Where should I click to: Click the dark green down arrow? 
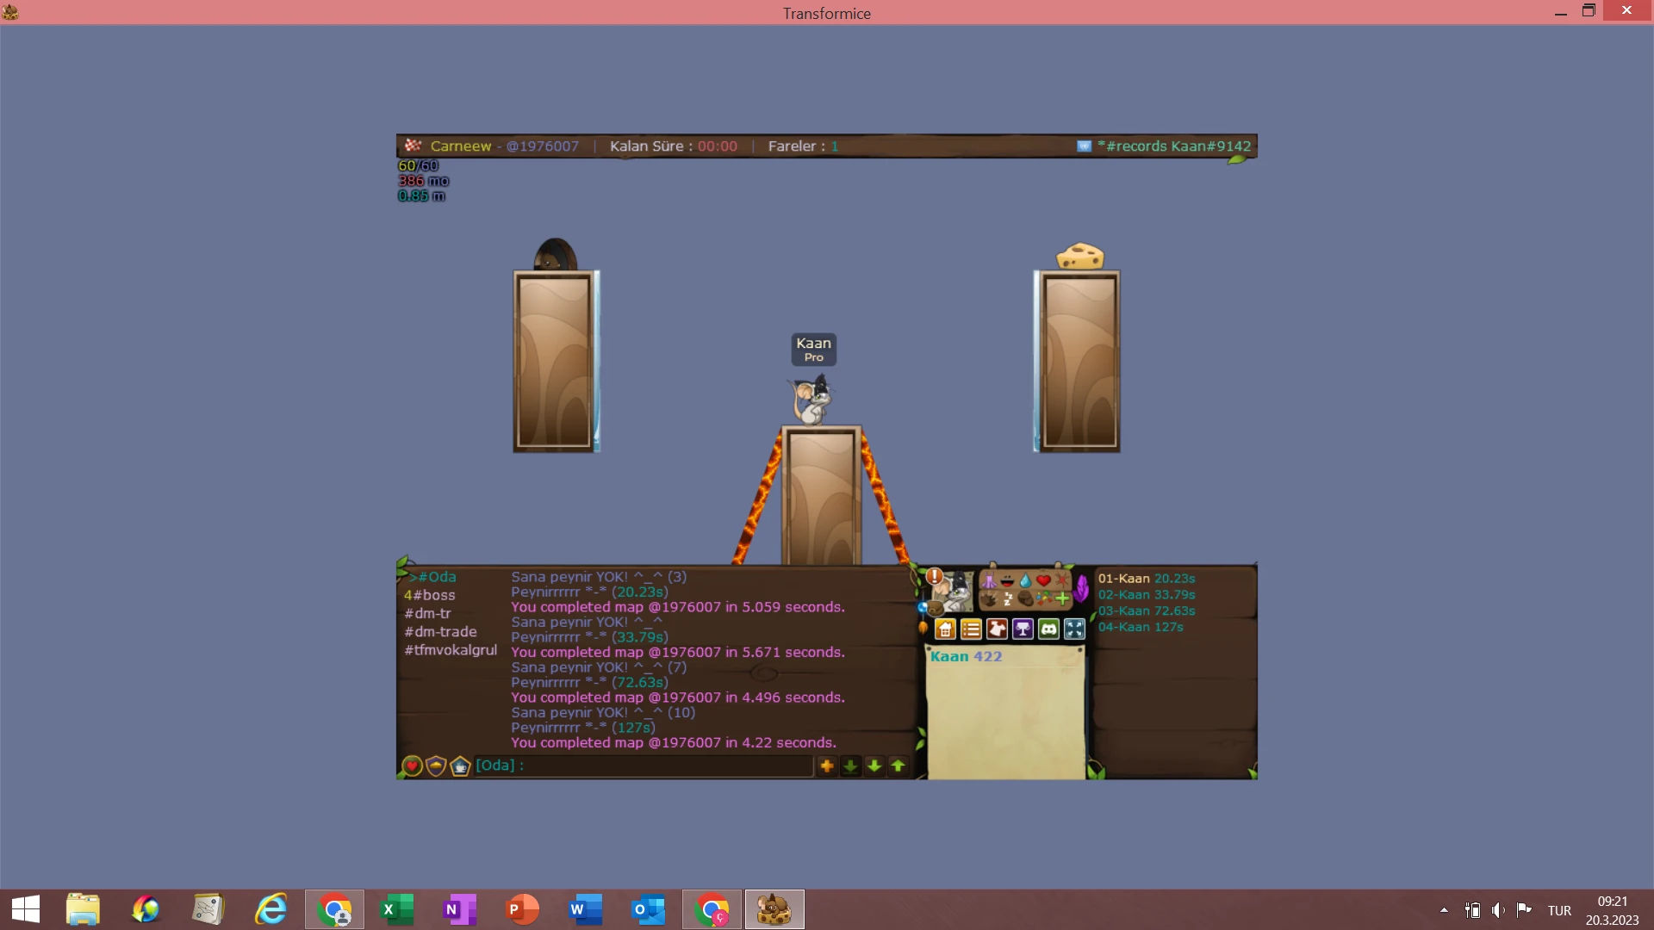pyautogui.click(x=850, y=766)
